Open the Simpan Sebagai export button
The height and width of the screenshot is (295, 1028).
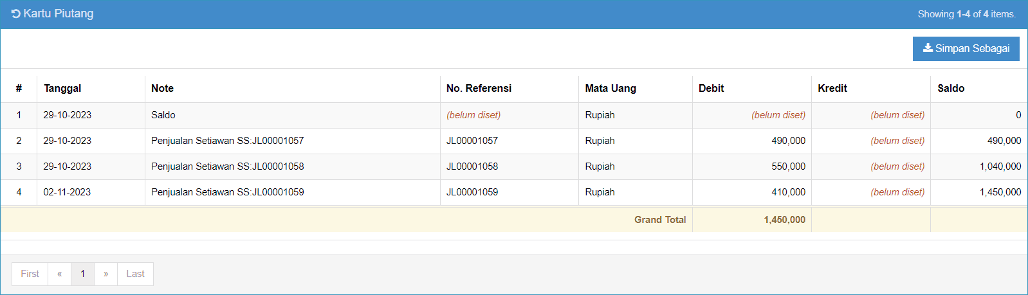point(966,49)
